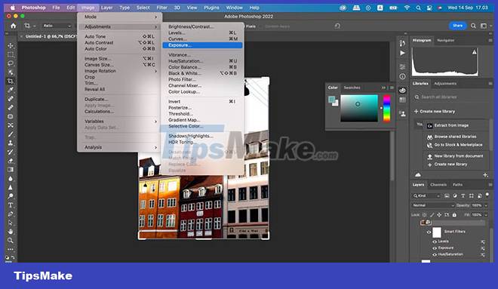Select the Hand tool
498x289 pixels.
pyautogui.click(x=11, y=232)
